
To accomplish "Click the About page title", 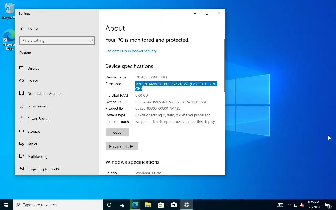I will tap(115, 28).
